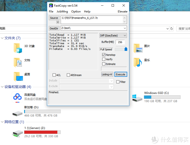Image resolution: width=190 pixels, height=145 pixels.
Task: Click the source field scroll down arrow
Action: tap(124, 21)
